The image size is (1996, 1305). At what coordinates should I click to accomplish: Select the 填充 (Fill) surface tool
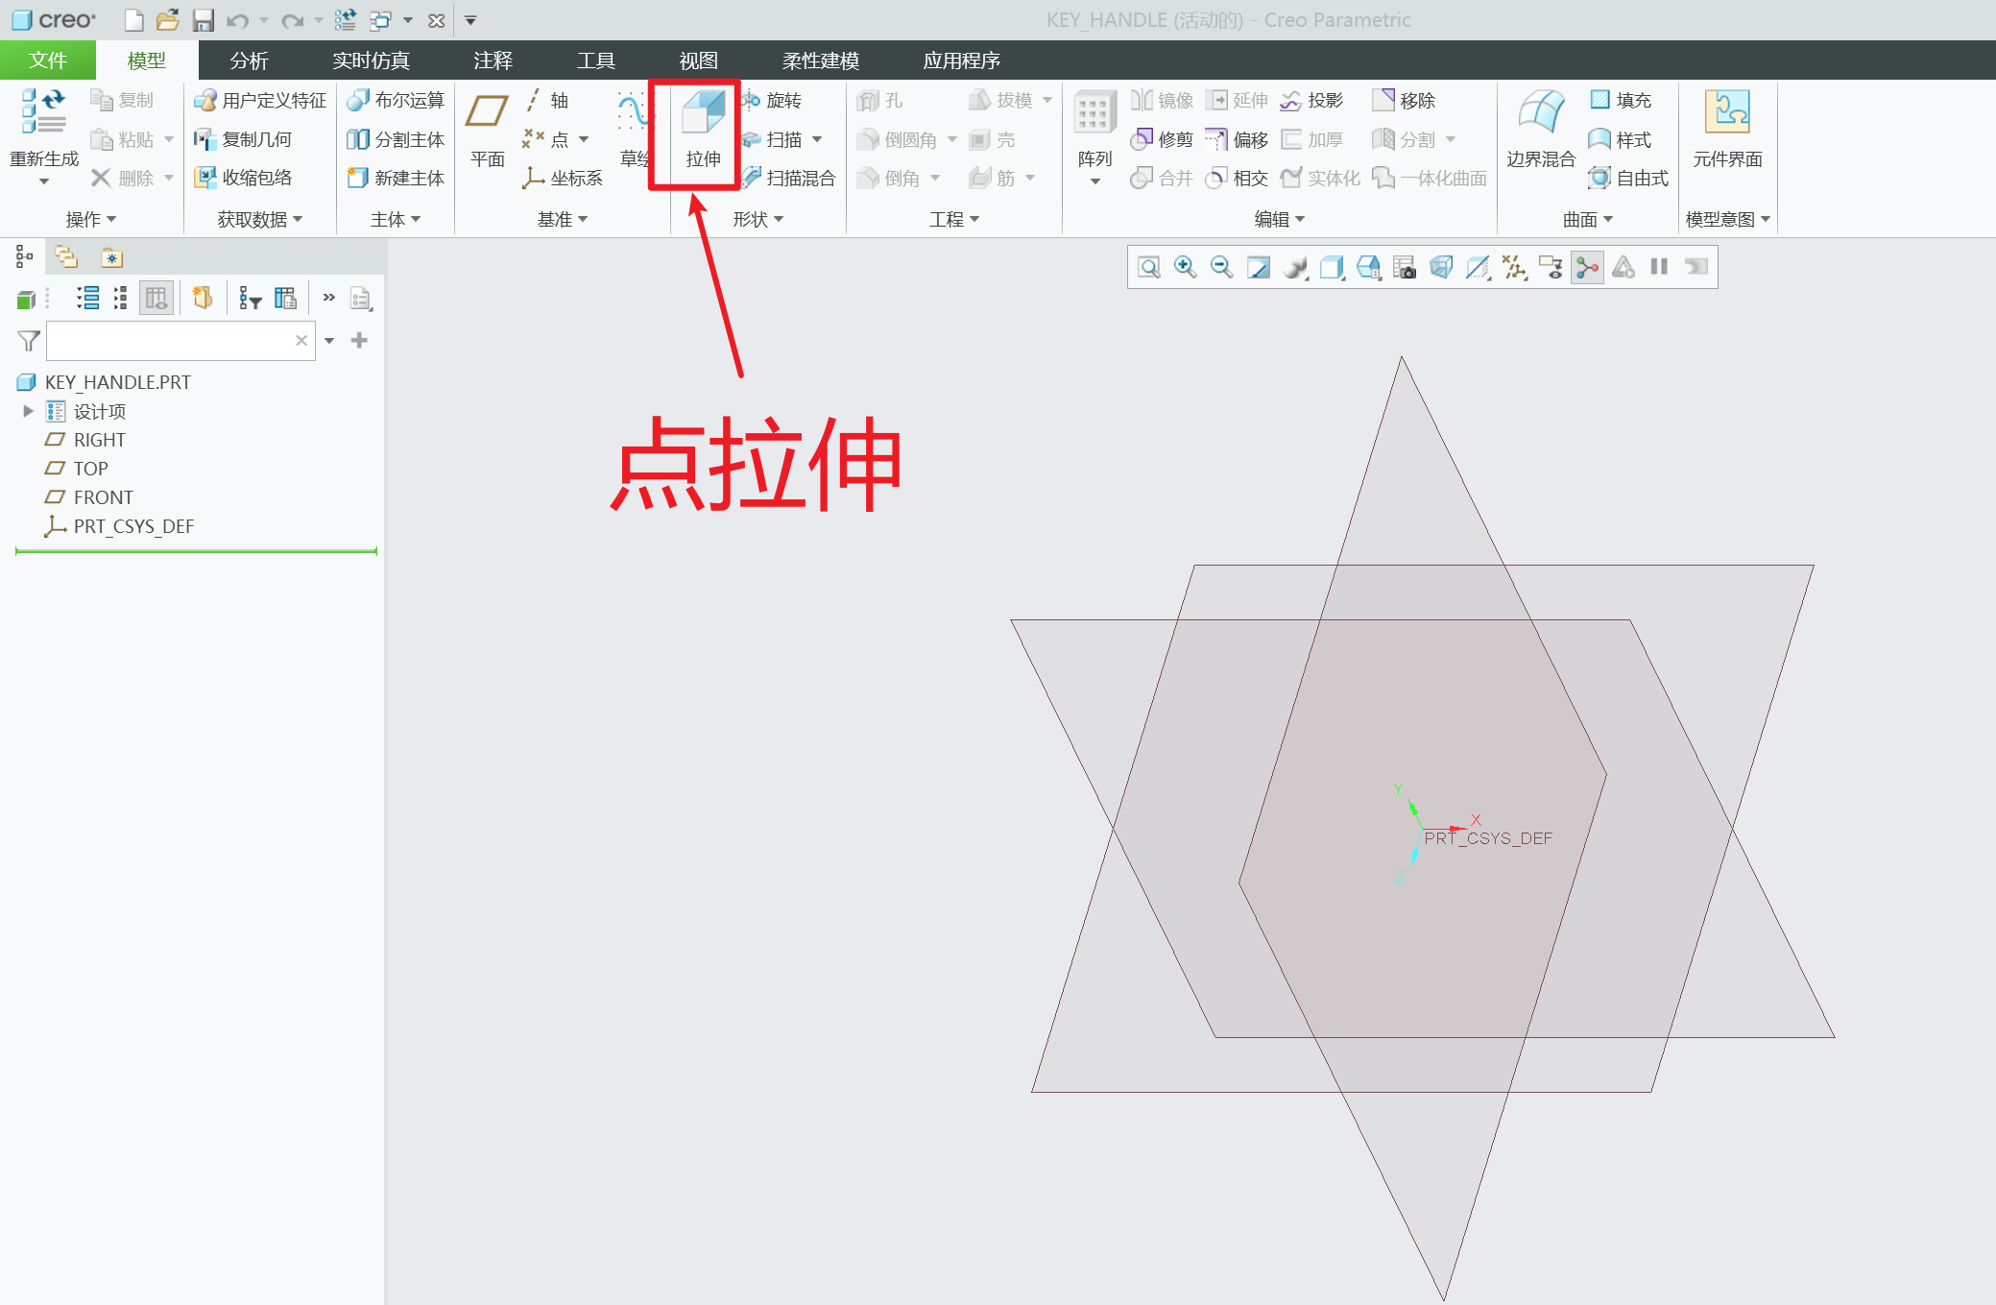1624,100
